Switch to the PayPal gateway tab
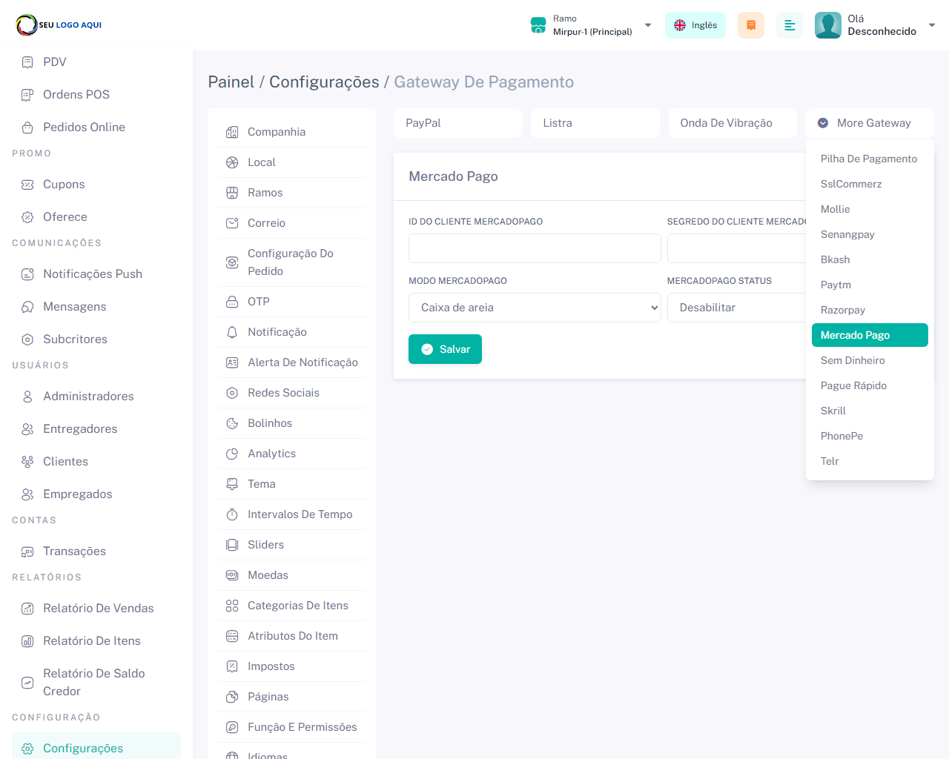The height and width of the screenshot is (759, 949). click(x=457, y=123)
